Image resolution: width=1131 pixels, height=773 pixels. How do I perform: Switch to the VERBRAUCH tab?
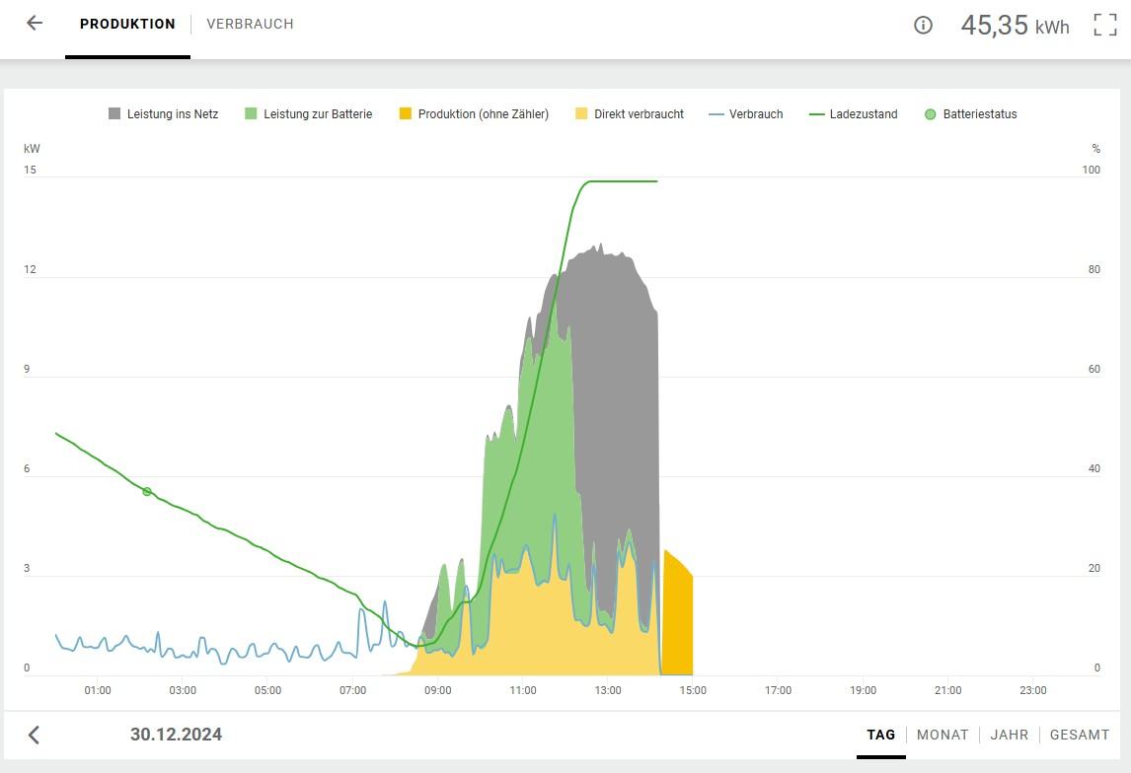(x=251, y=24)
